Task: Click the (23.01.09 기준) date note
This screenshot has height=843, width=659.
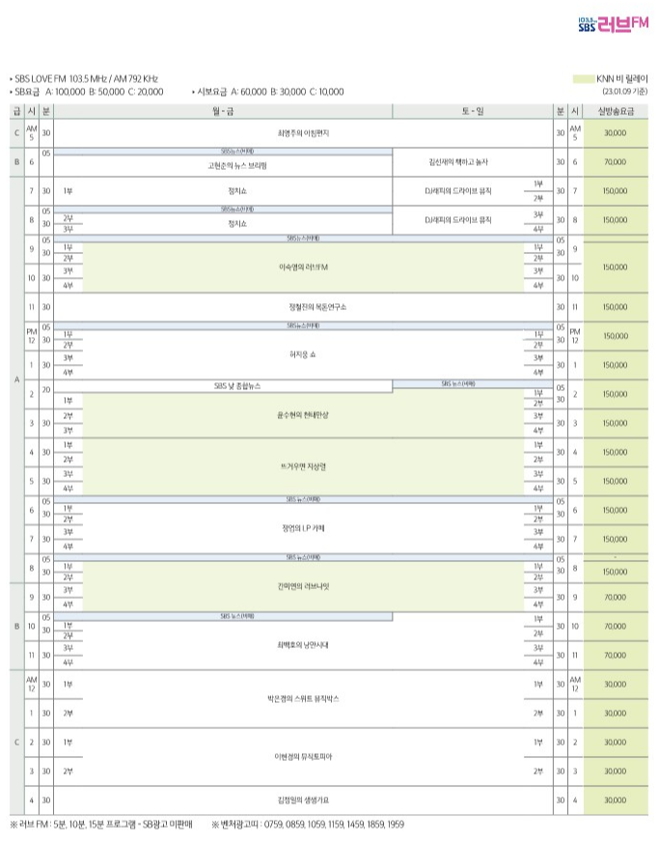Action: [x=625, y=92]
